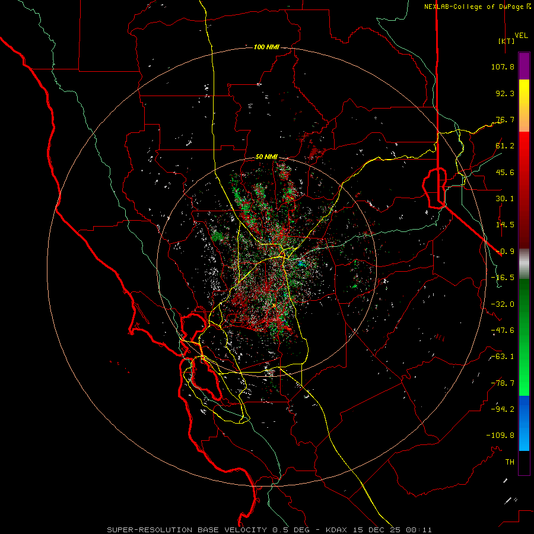The image size is (534, 534).
Task: Click the -47.6 velocity scale value
Action: (503, 330)
